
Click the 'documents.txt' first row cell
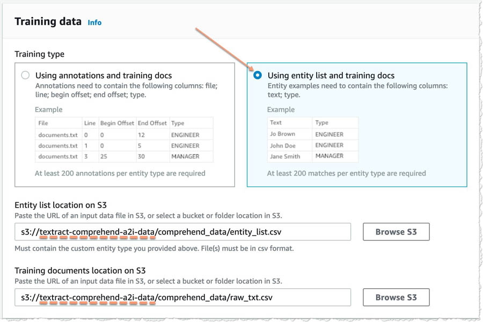point(58,135)
